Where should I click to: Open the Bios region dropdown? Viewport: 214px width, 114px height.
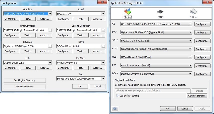(103, 79)
